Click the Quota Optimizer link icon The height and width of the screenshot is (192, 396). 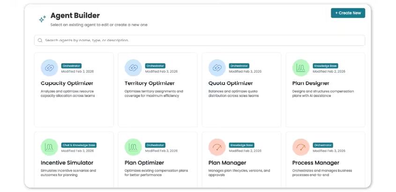217,67
